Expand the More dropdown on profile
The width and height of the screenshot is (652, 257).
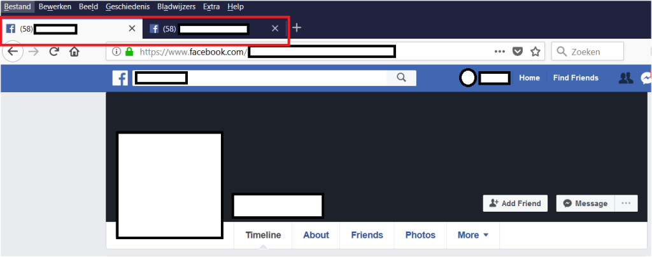coord(473,235)
